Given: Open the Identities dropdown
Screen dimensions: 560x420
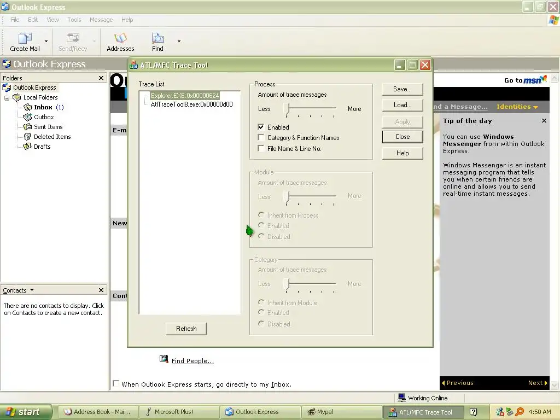Looking at the screenshot, I should (x=517, y=107).
